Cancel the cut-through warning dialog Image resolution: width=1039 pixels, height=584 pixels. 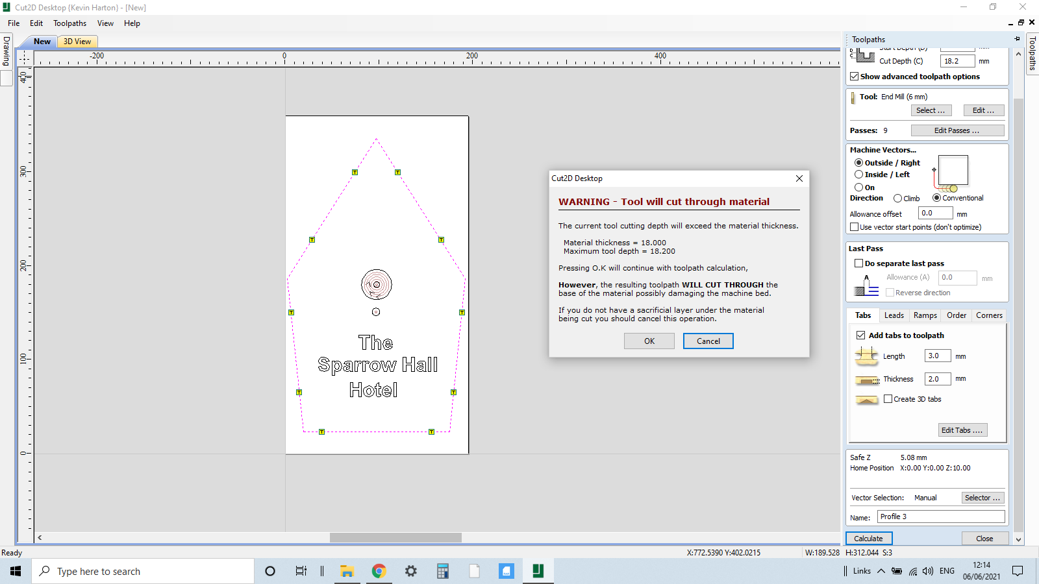[708, 341]
